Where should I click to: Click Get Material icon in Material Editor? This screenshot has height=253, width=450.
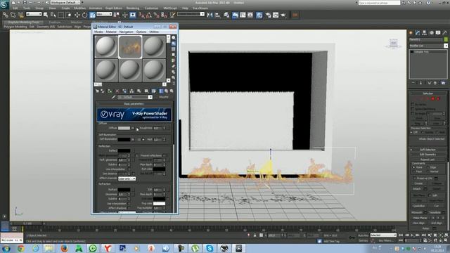click(x=97, y=91)
